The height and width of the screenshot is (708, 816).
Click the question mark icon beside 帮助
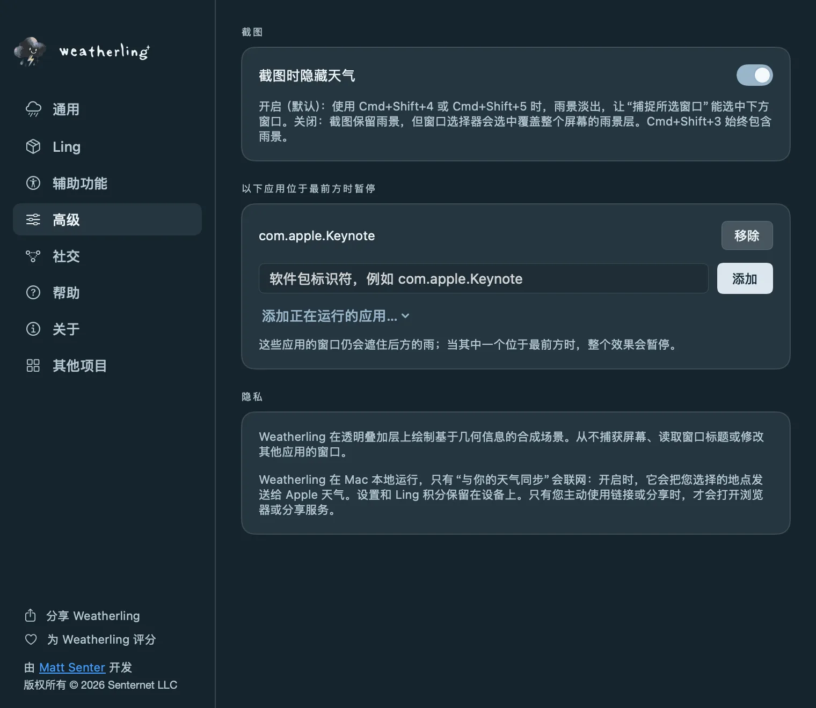point(33,292)
